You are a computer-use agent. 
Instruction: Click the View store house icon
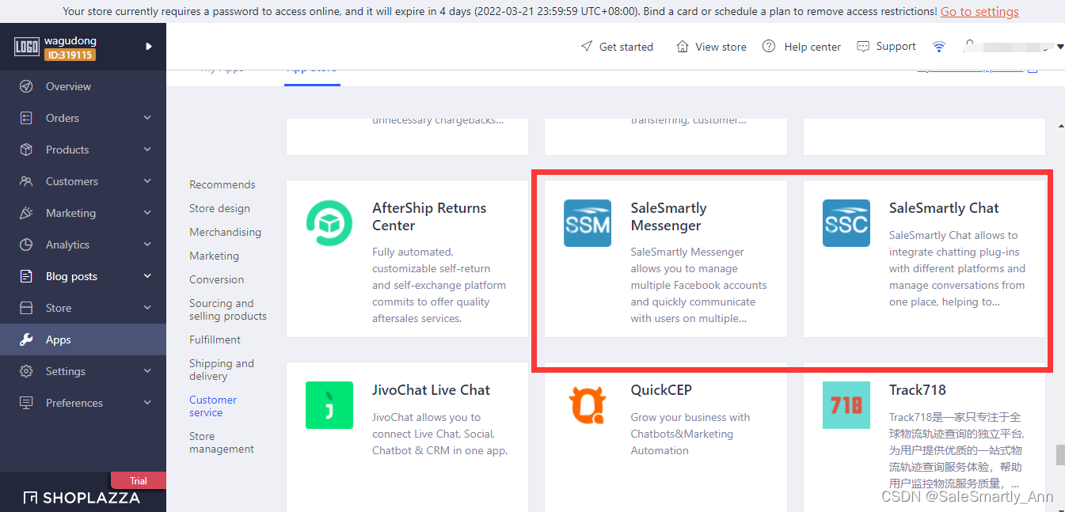(683, 47)
